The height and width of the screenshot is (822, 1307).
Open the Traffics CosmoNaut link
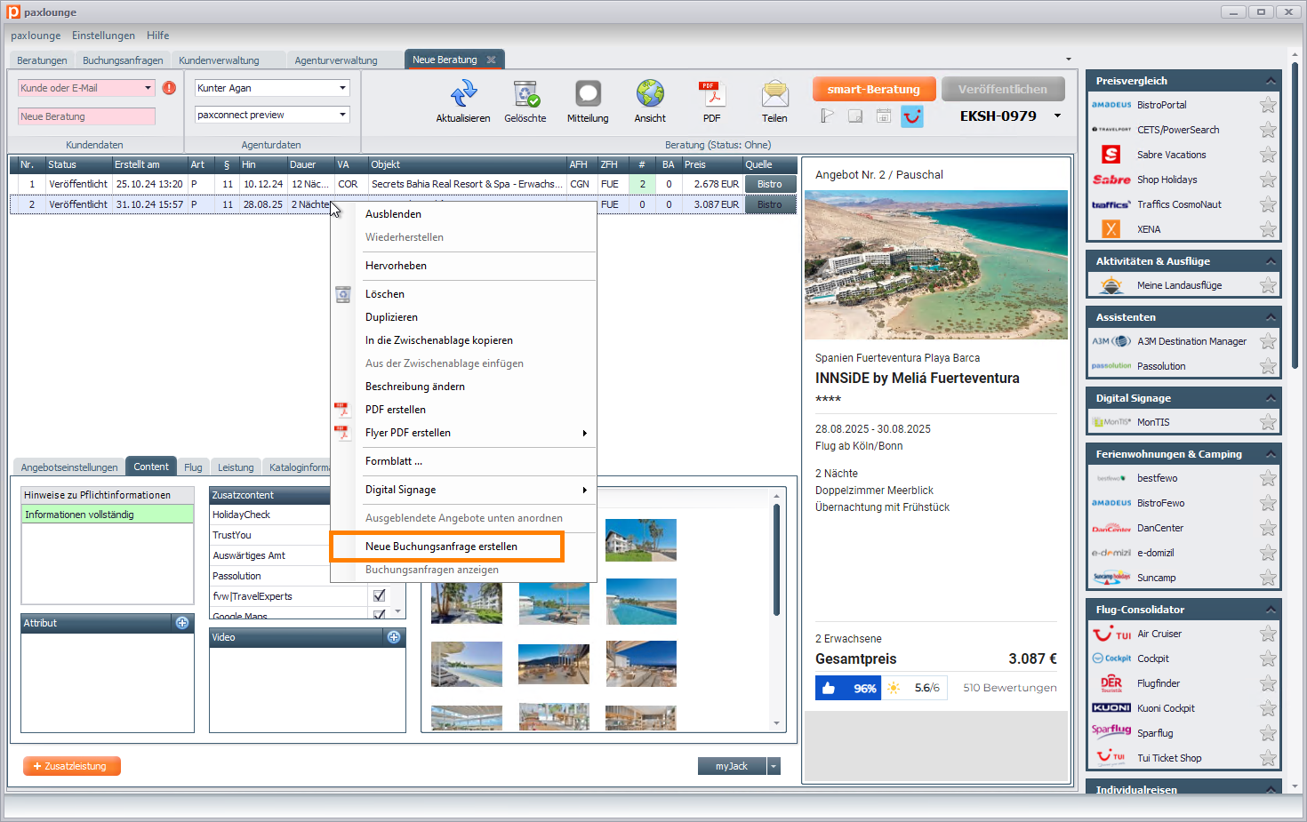1179,204
